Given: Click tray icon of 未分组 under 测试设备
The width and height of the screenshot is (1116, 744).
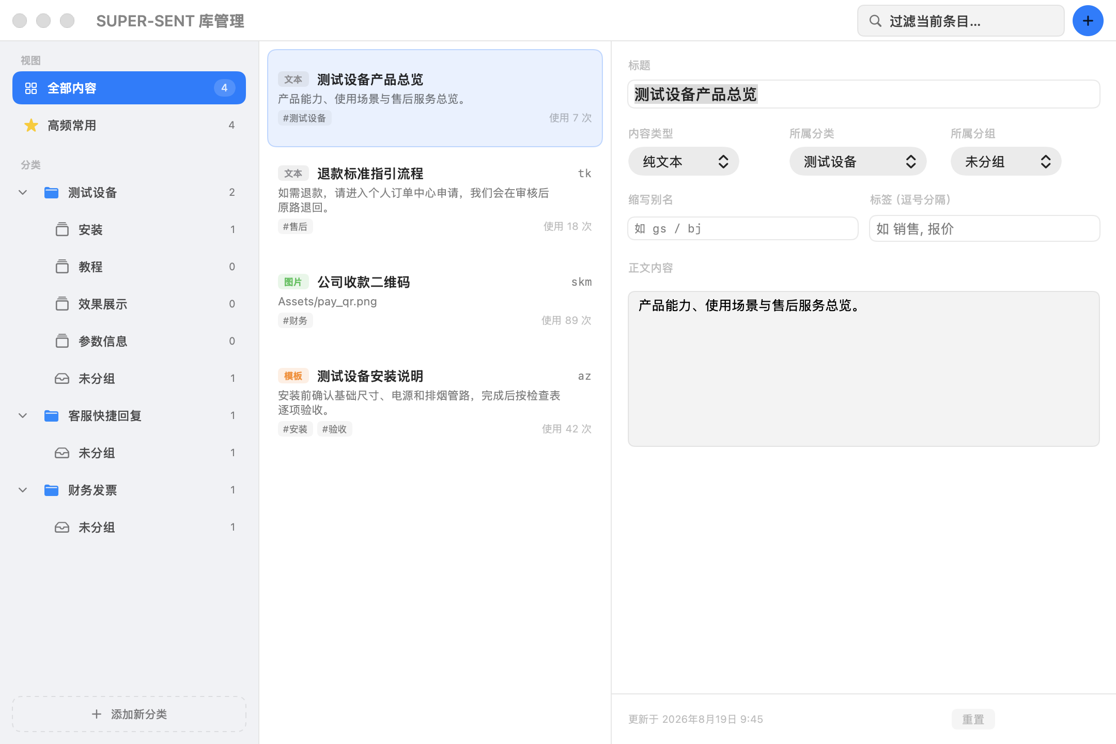Looking at the screenshot, I should (62, 379).
